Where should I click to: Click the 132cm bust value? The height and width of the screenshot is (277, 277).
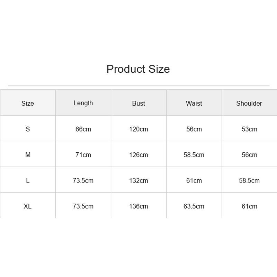(x=138, y=181)
